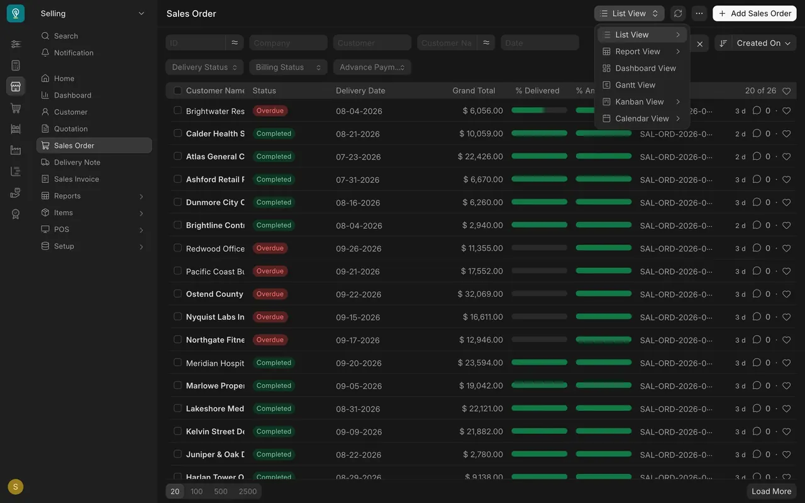The height and width of the screenshot is (503, 805).
Task: Choose Report View from the view menu
Action: tap(642, 52)
